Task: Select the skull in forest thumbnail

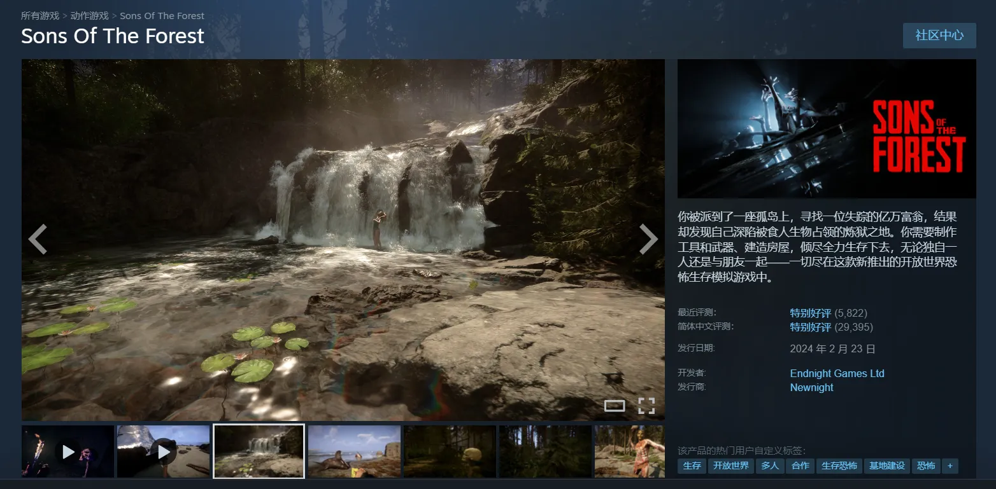Action: [450, 451]
